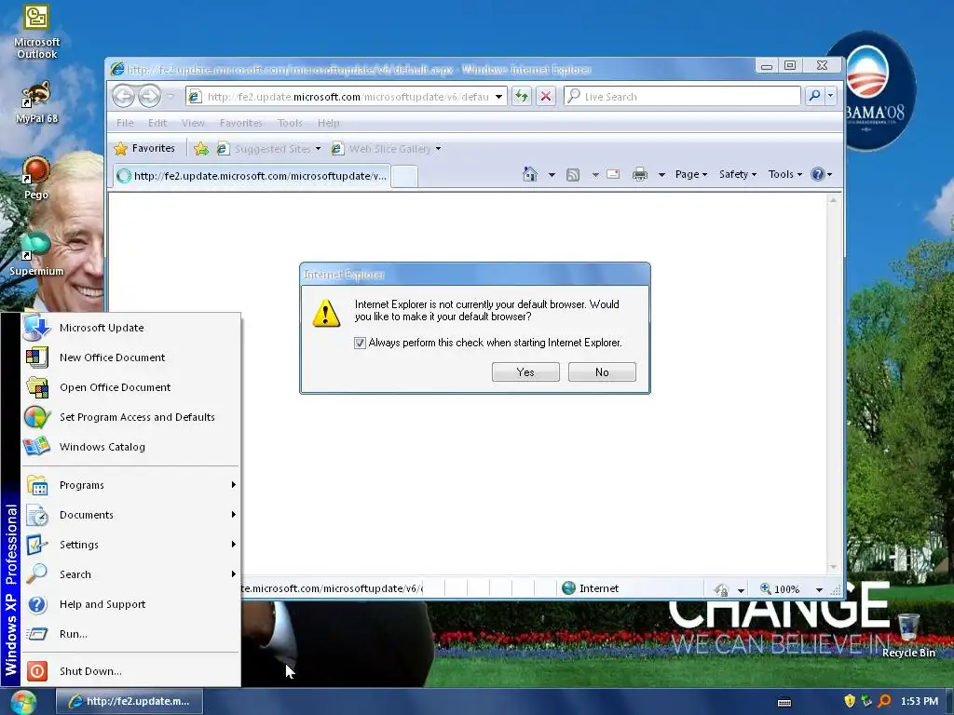Switch to the fe2.update.microsoft.com tab
This screenshot has width=954, height=715.
point(252,176)
